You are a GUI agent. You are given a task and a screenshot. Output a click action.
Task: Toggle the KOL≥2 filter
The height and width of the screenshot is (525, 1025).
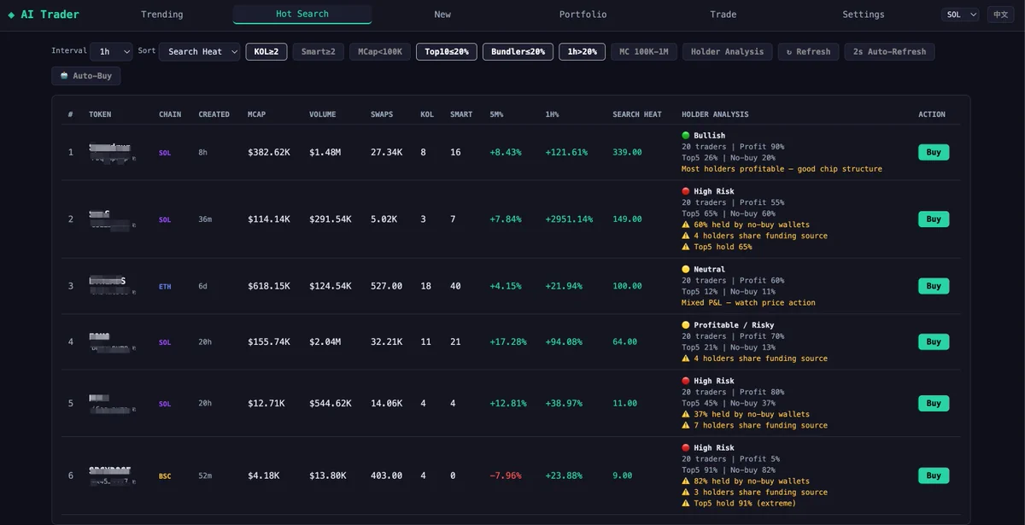point(266,51)
